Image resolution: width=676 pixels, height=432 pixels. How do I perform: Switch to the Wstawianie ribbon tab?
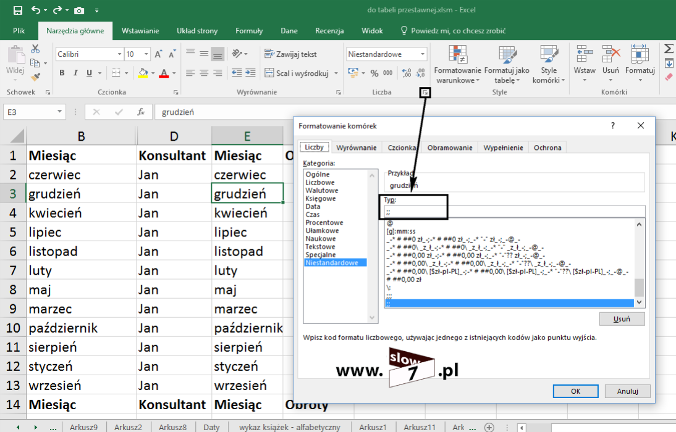pyautogui.click(x=140, y=31)
